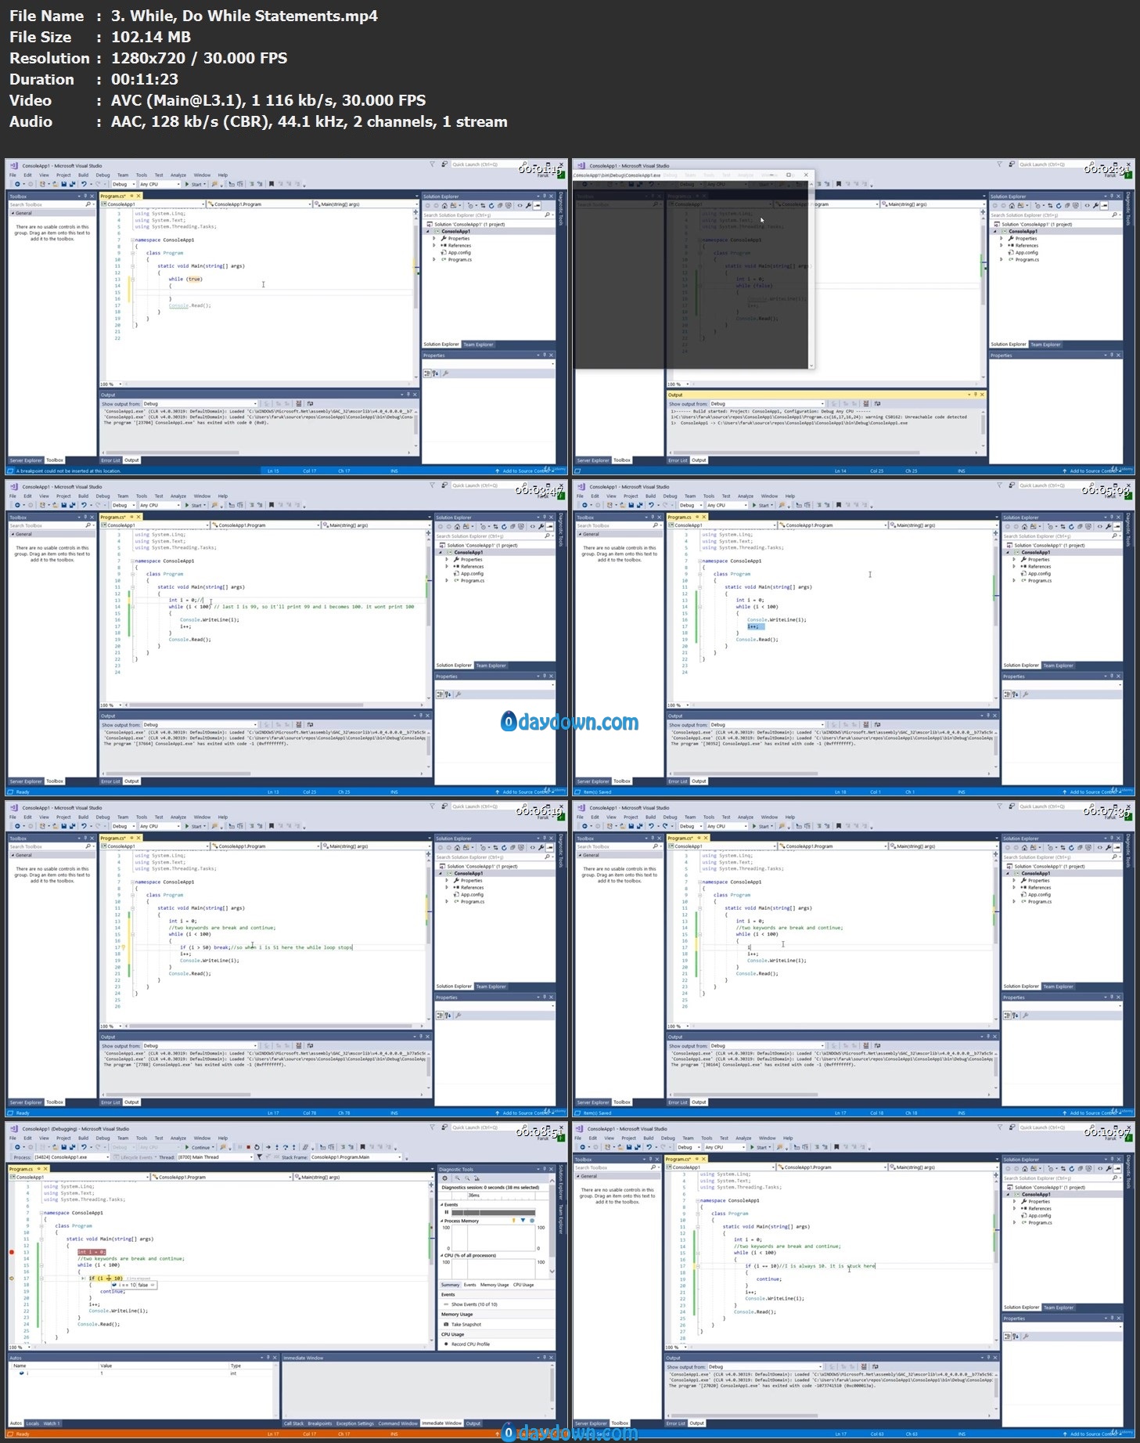Open the Any CPU dropdown in 00:03:47 frame

click(160, 505)
